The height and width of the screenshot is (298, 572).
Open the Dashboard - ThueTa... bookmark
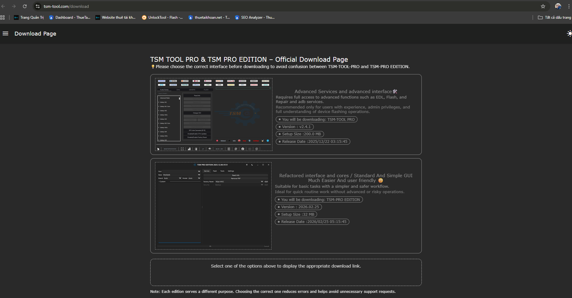pos(70,17)
